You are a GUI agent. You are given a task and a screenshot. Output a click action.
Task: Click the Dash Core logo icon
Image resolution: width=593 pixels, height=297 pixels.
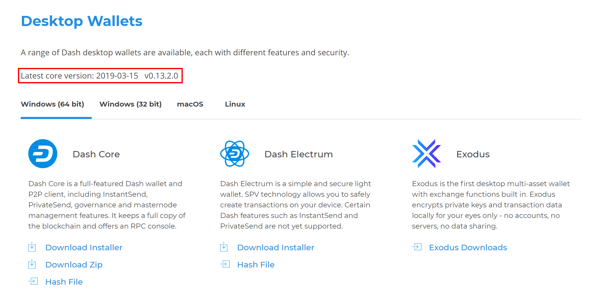click(x=43, y=154)
